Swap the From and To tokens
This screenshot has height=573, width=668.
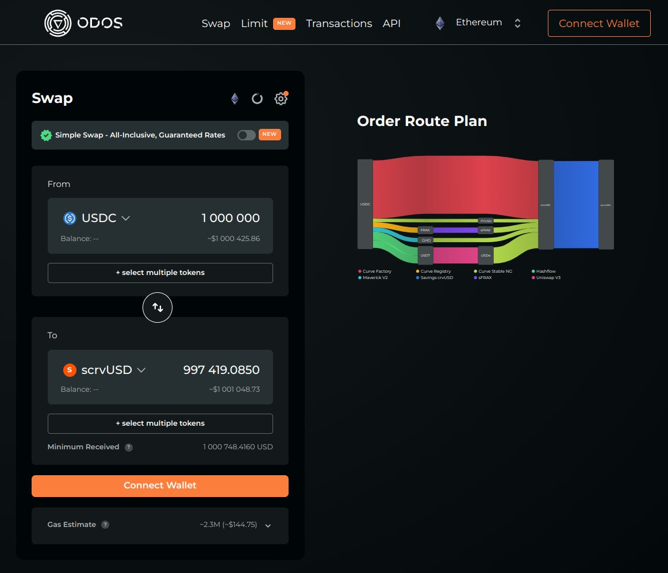click(x=157, y=307)
